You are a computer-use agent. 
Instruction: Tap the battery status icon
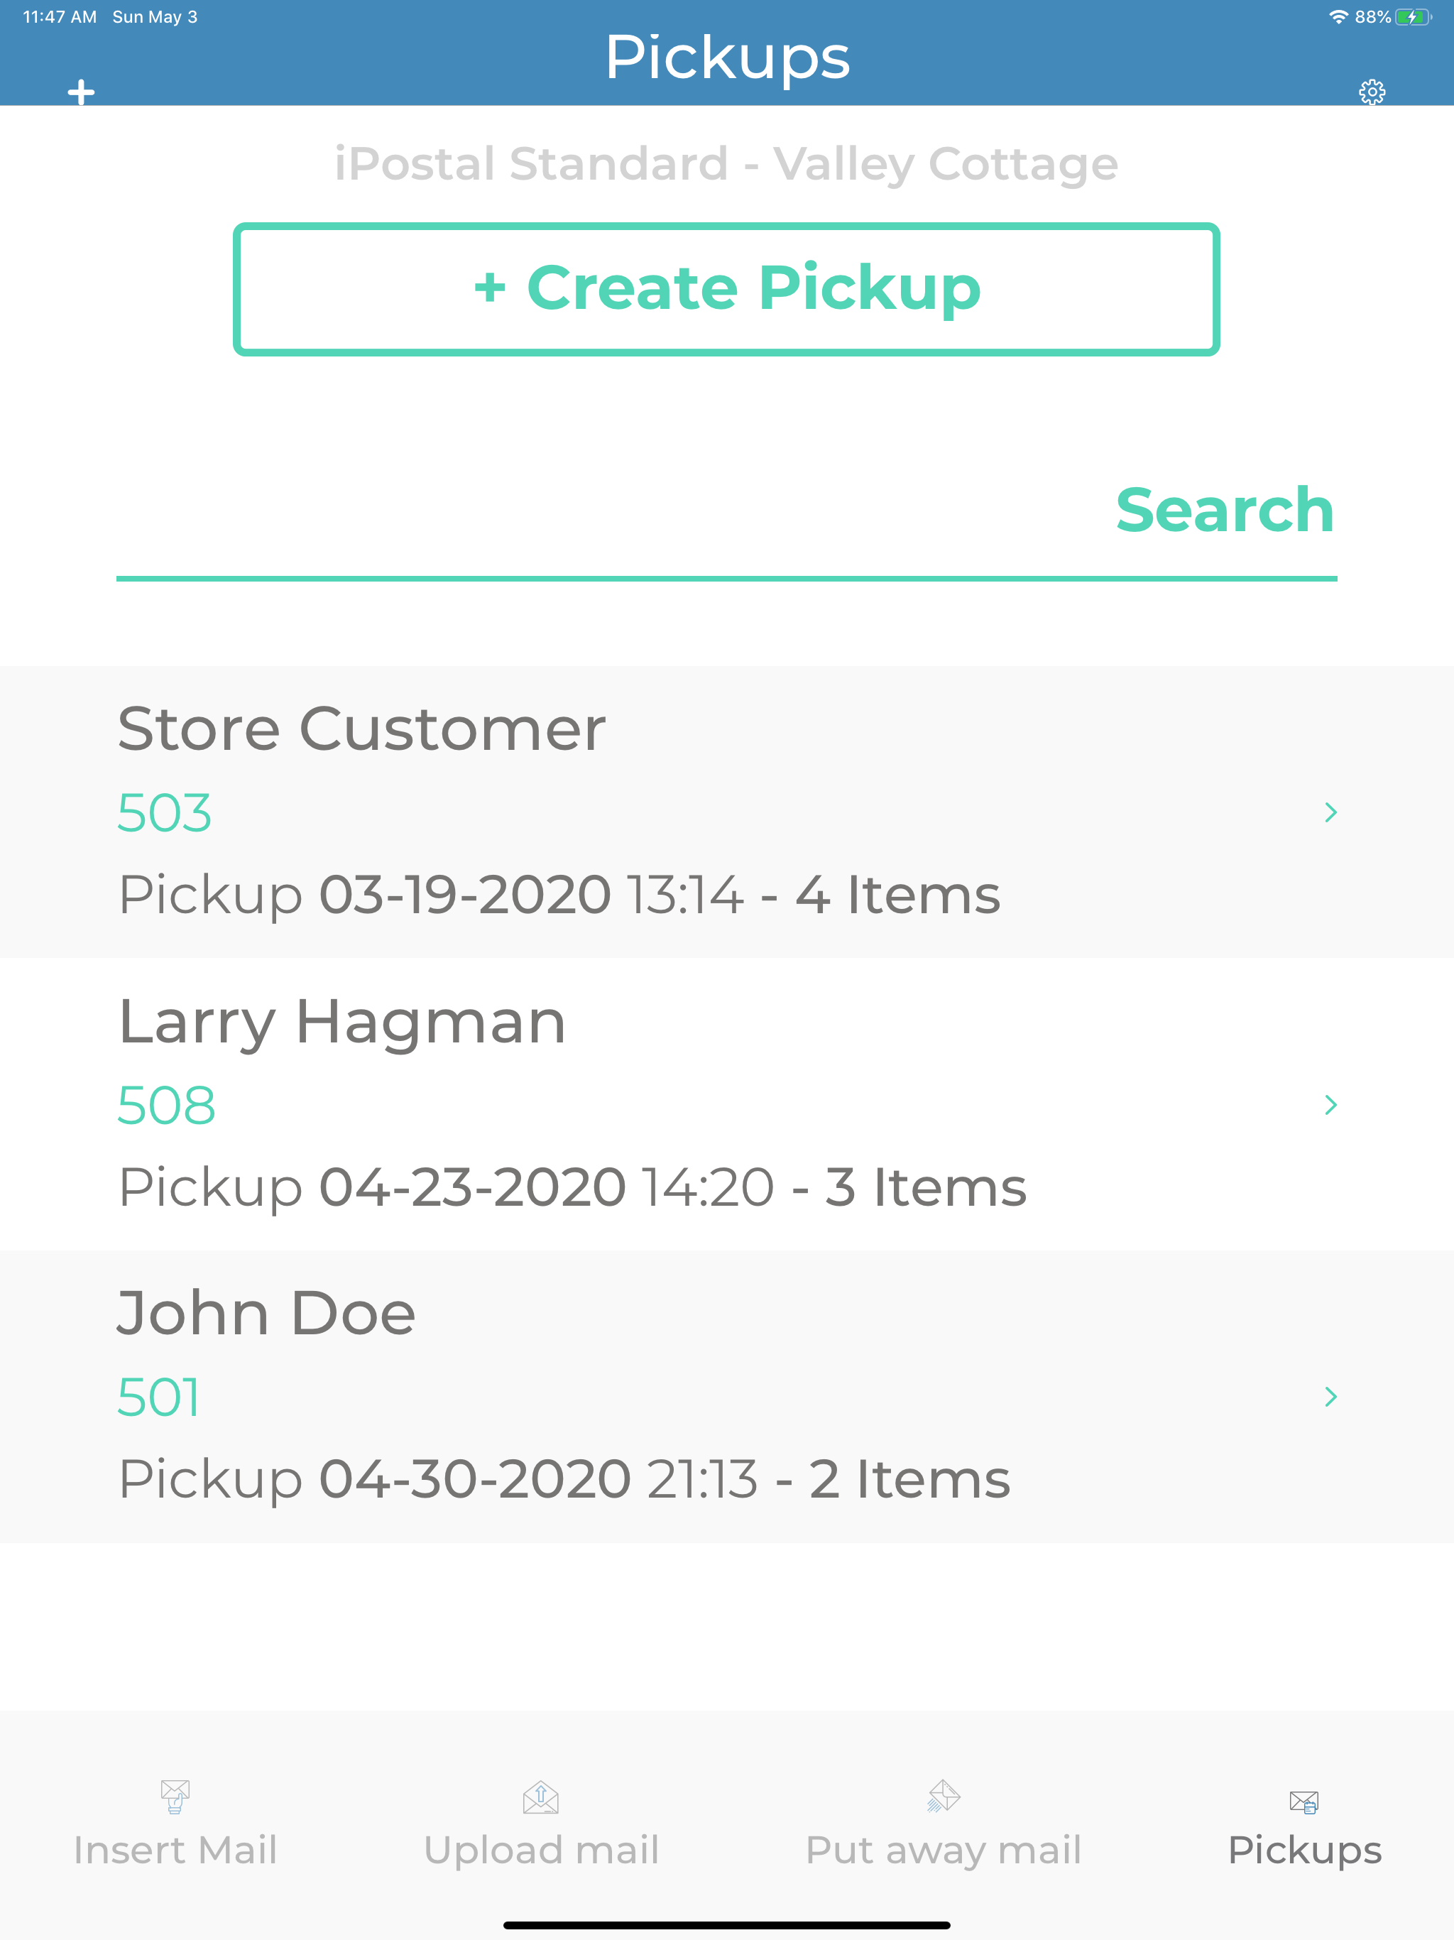point(1412,18)
